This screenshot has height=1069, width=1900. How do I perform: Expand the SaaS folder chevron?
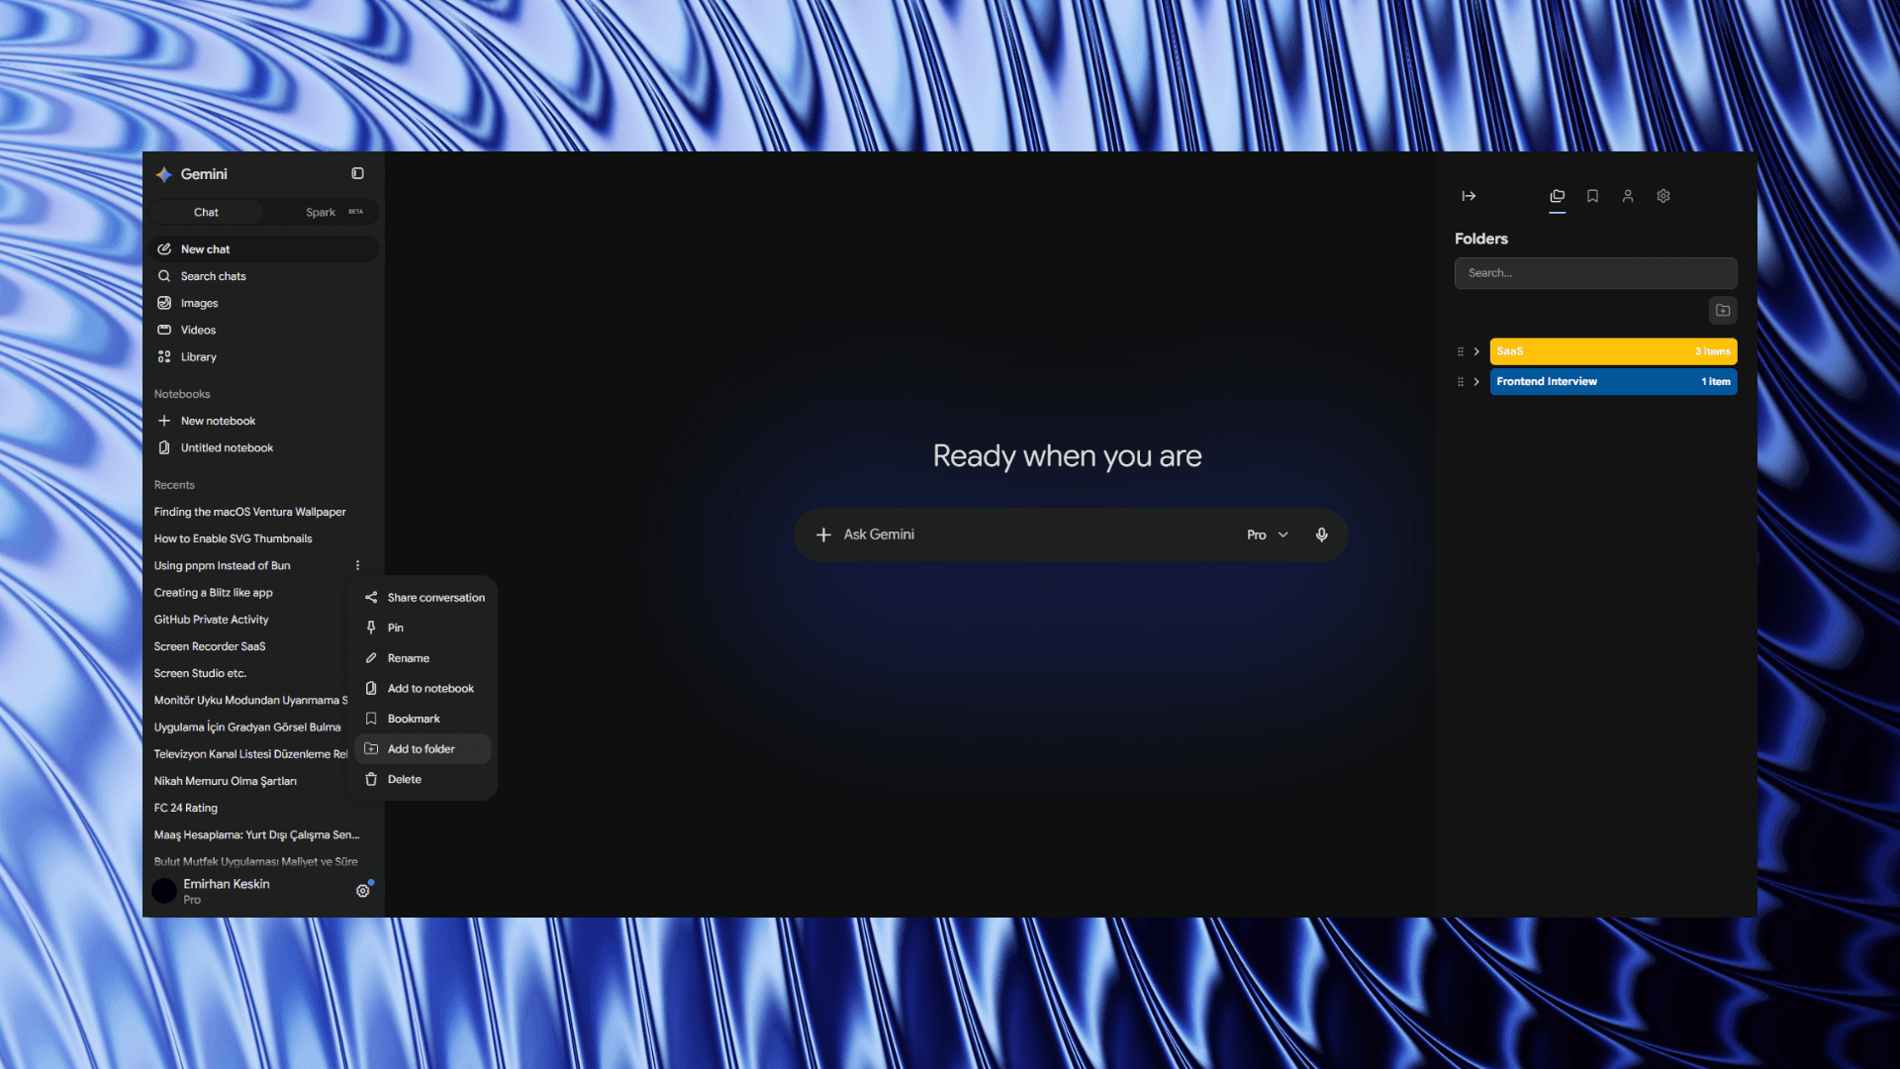point(1476,351)
